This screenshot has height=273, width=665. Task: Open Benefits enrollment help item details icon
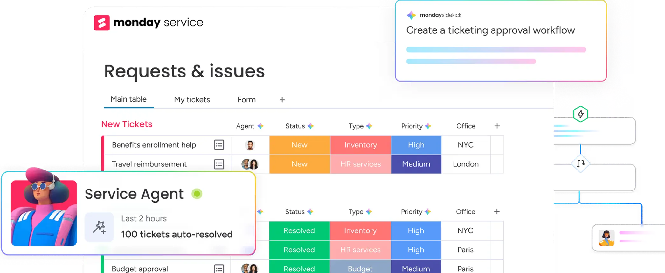click(x=219, y=145)
